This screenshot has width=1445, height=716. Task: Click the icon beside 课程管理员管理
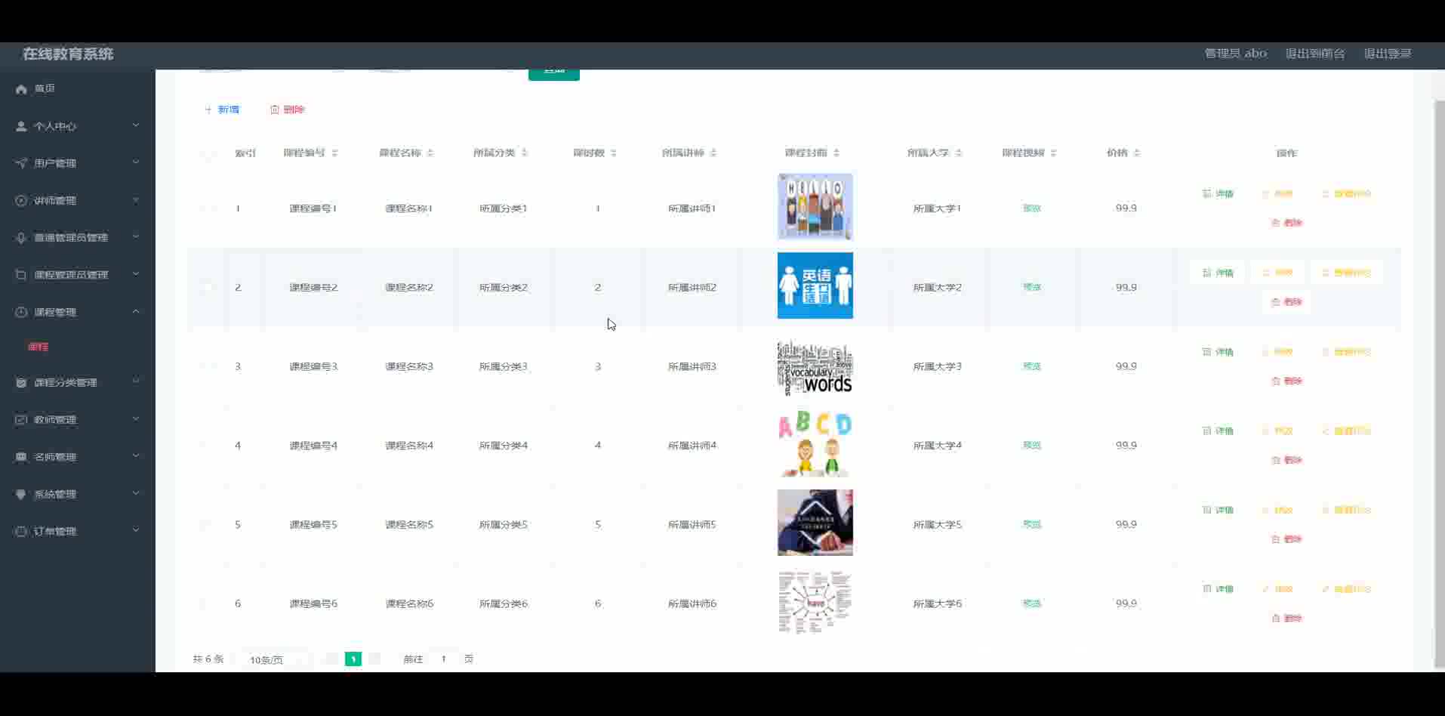tap(21, 275)
